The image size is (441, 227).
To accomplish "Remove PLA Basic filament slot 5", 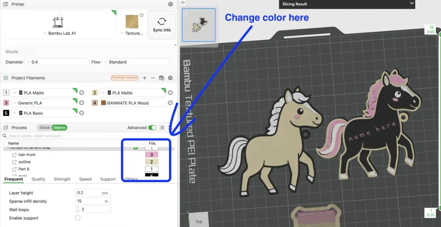I will tap(81, 113).
